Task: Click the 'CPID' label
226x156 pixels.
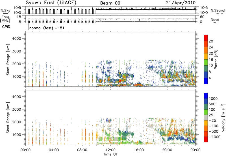Action: [6, 27]
